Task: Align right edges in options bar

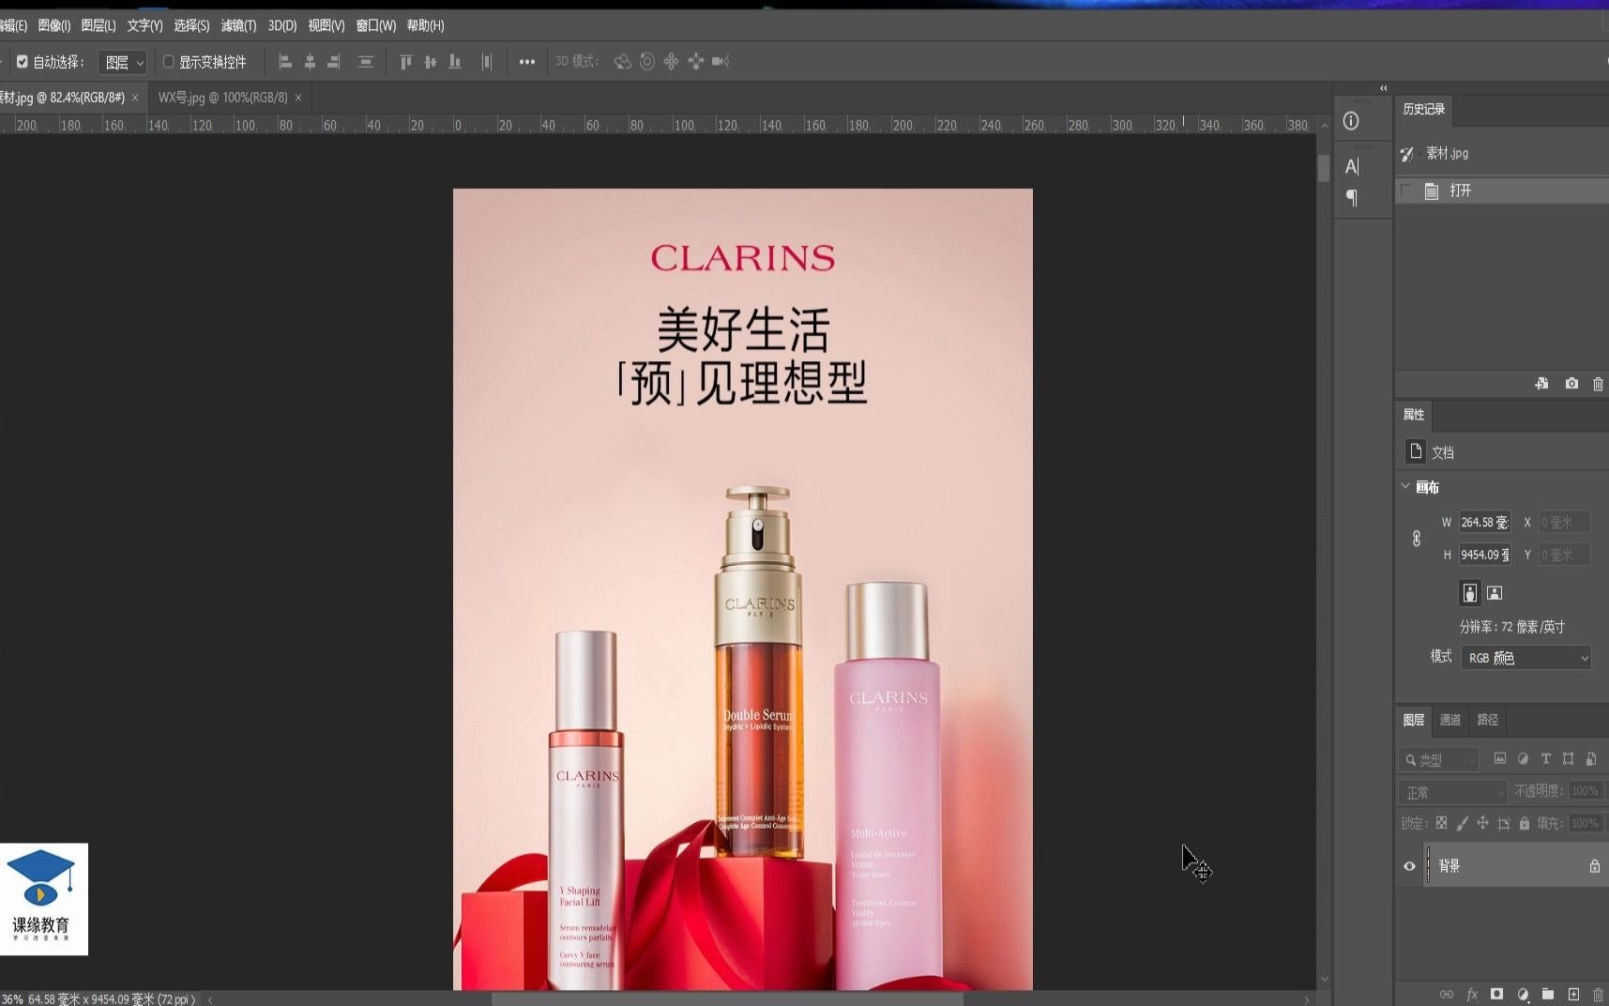Action: 334,62
